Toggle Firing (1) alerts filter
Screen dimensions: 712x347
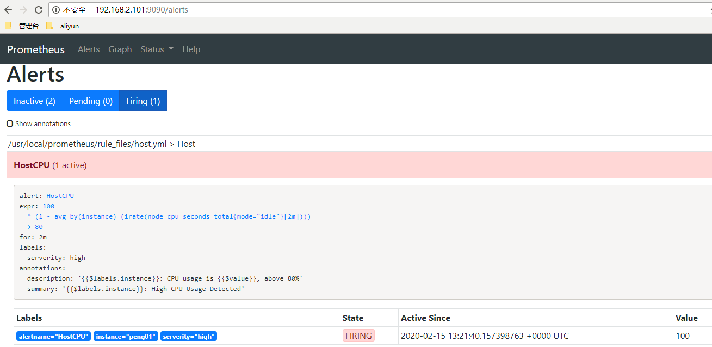[143, 101]
